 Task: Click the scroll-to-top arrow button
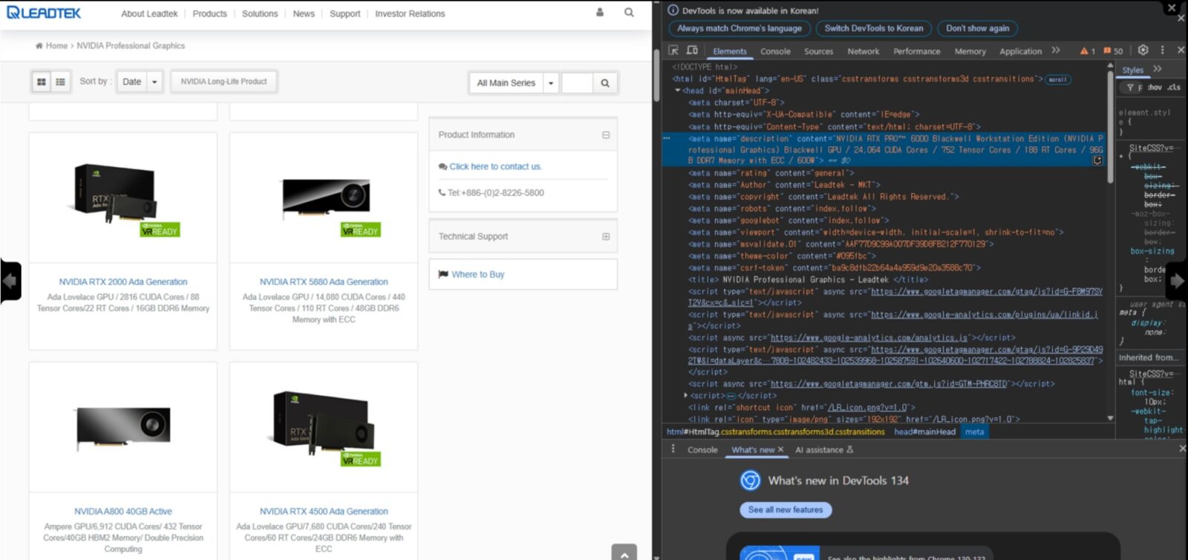pos(624,553)
